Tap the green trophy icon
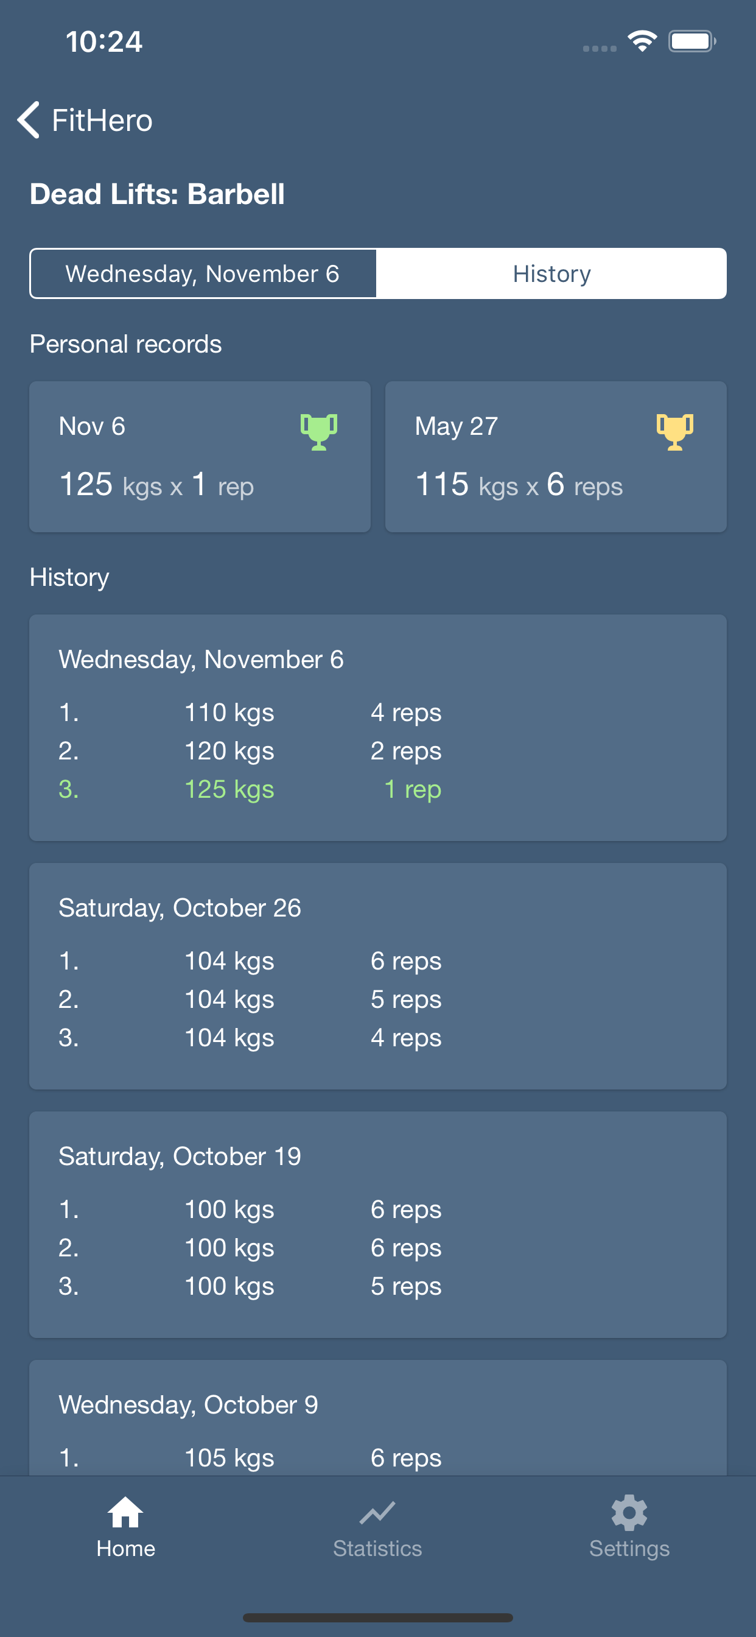 318,432
